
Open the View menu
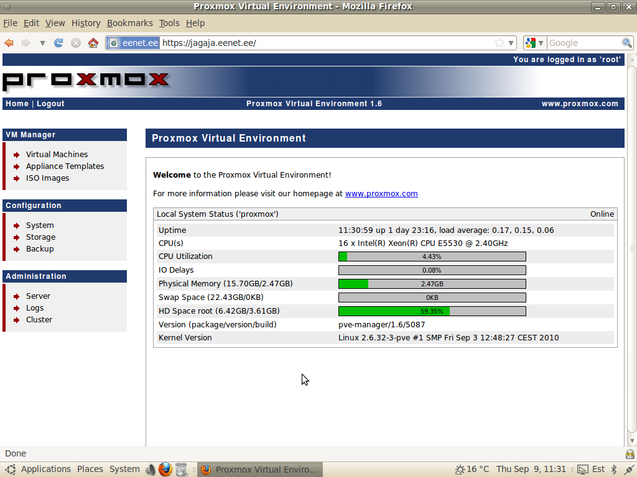click(x=55, y=23)
